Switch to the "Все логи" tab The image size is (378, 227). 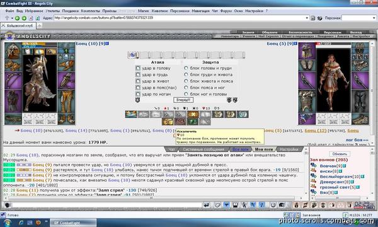[240, 149]
